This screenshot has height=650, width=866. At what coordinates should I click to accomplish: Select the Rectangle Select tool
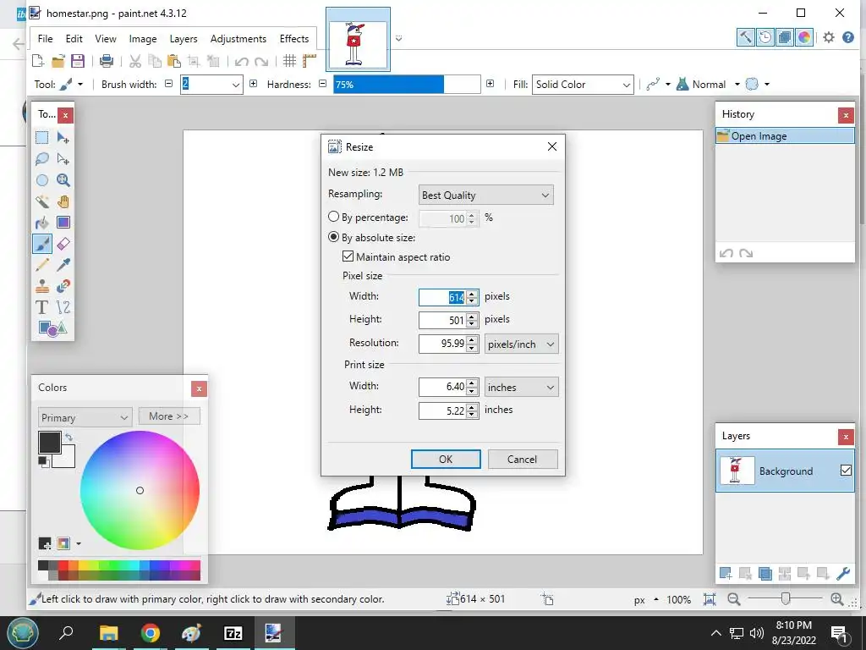pyautogui.click(x=42, y=138)
